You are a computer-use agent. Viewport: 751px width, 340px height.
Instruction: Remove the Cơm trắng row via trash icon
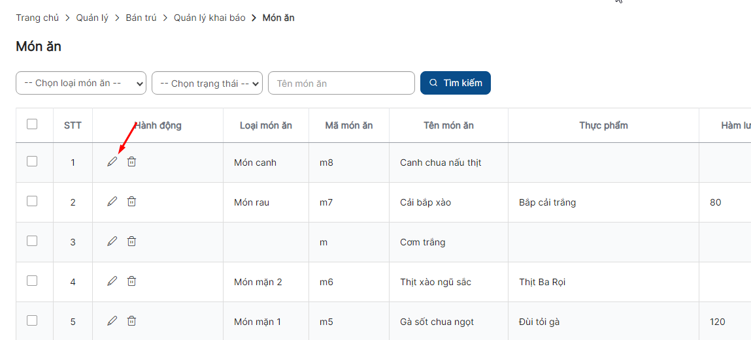[x=131, y=241]
